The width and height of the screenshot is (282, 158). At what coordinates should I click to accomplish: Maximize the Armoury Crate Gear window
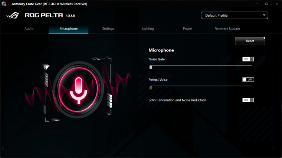[x=266, y=4]
